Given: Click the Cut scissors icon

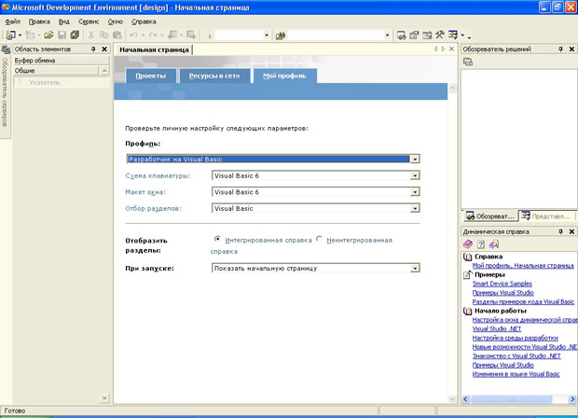Looking at the screenshot, I should [91, 35].
